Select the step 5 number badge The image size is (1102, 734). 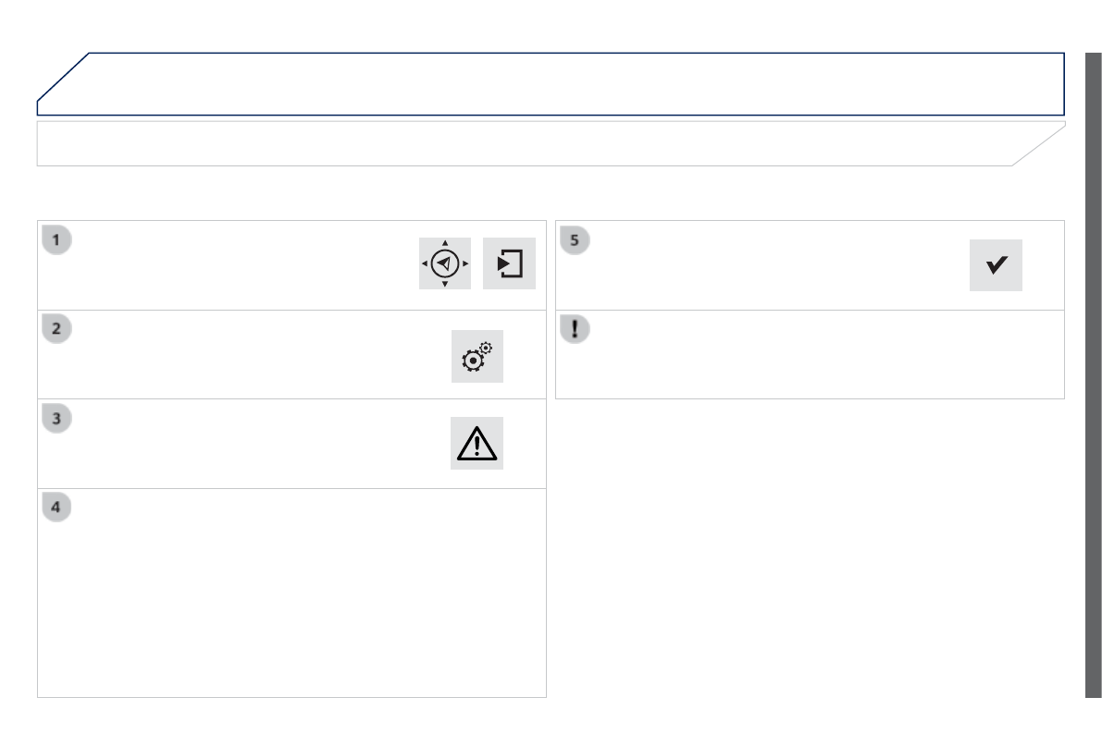[575, 239]
